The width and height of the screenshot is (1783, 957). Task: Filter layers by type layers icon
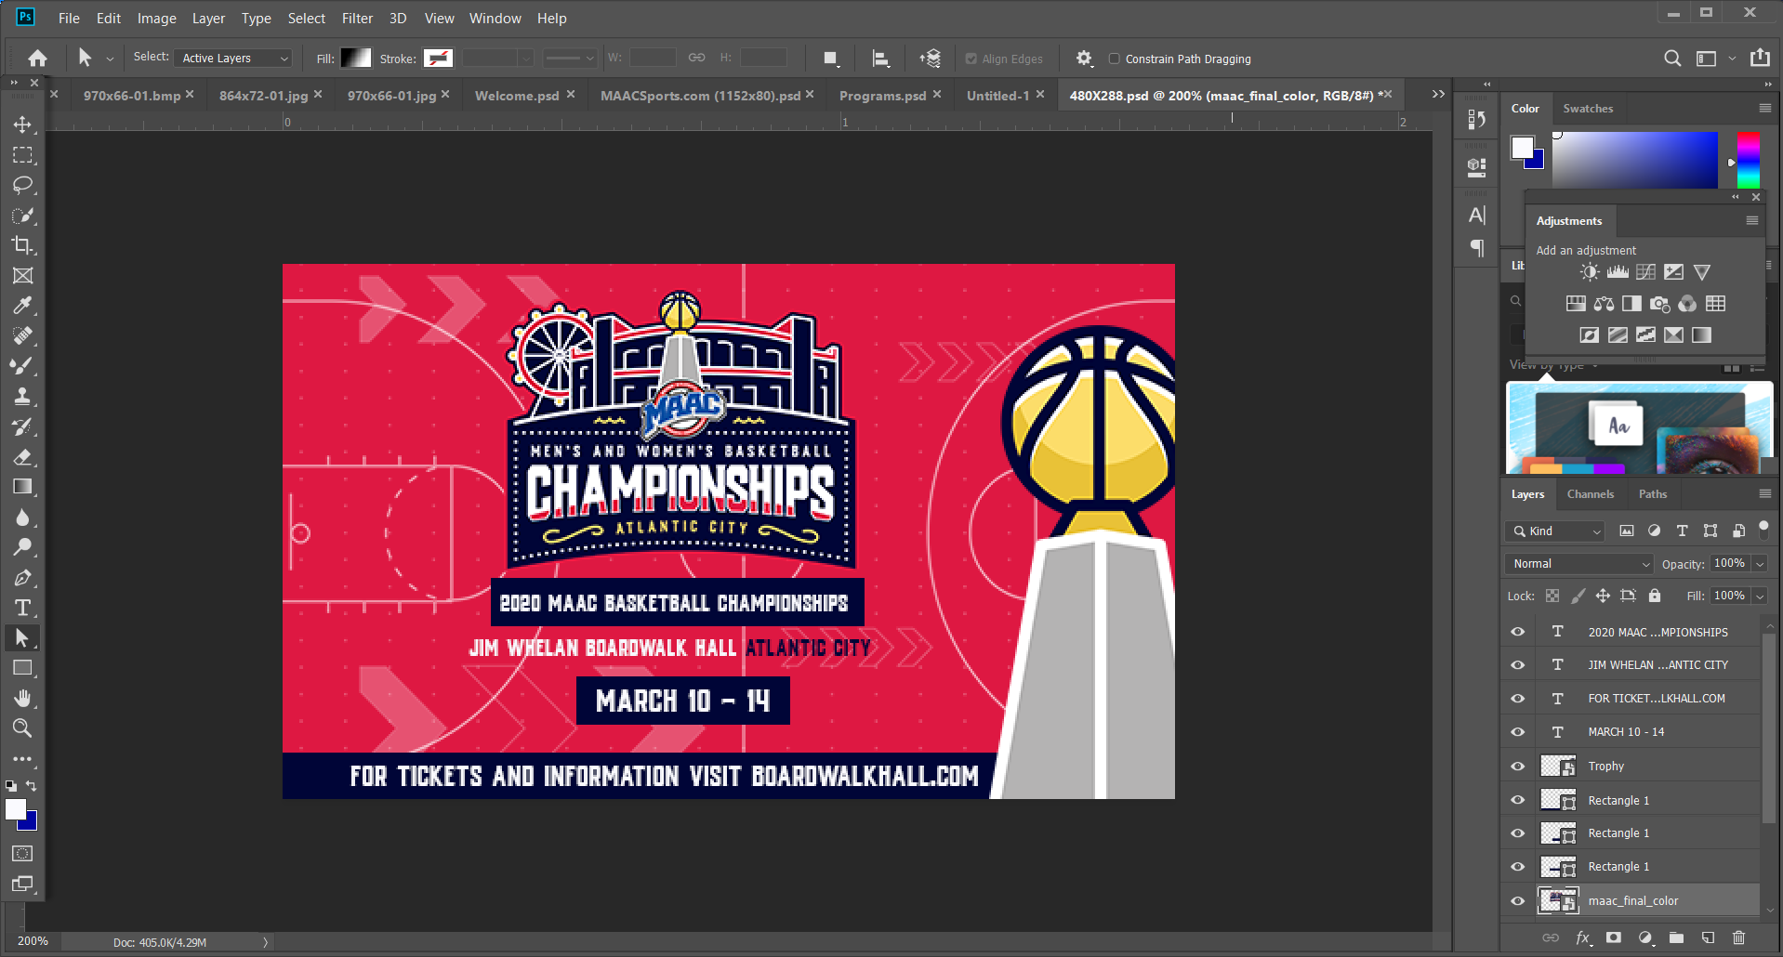pyautogui.click(x=1682, y=531)
